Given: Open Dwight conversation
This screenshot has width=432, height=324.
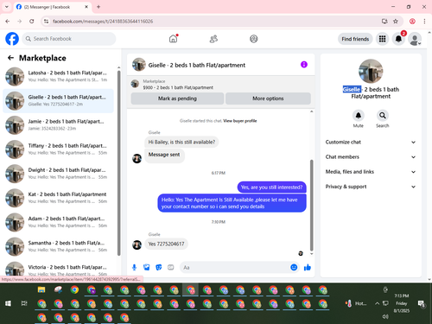Looking at the screenshot, I should (x=59, y=174).
